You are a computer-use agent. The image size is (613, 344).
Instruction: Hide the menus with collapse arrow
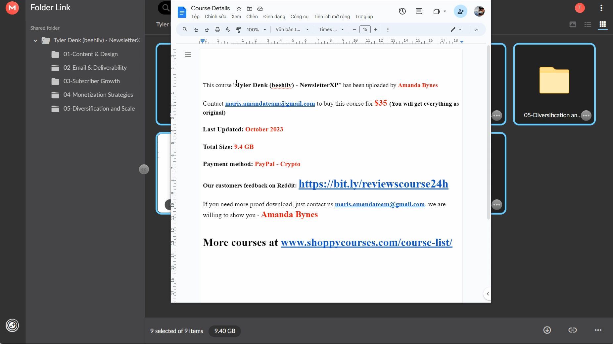coord(477,29)
